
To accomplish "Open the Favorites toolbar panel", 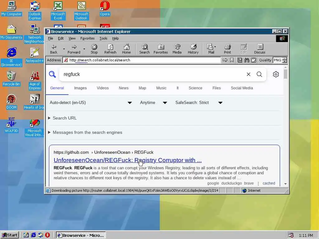I will (x=161, y=49).
